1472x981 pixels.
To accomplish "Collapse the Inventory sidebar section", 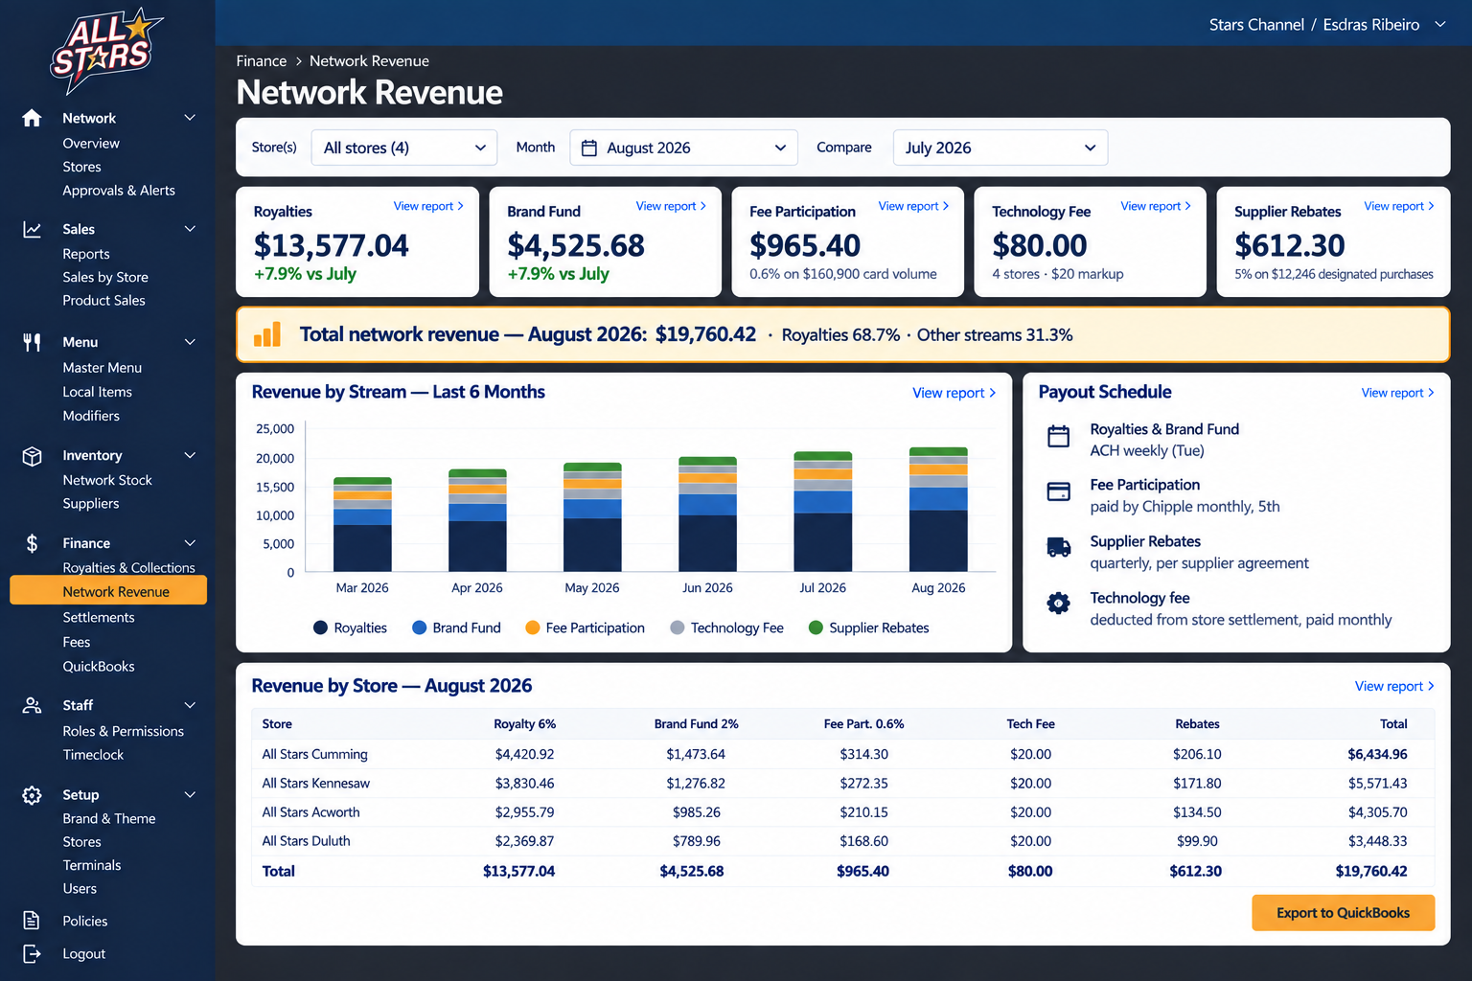I will 190,455.
